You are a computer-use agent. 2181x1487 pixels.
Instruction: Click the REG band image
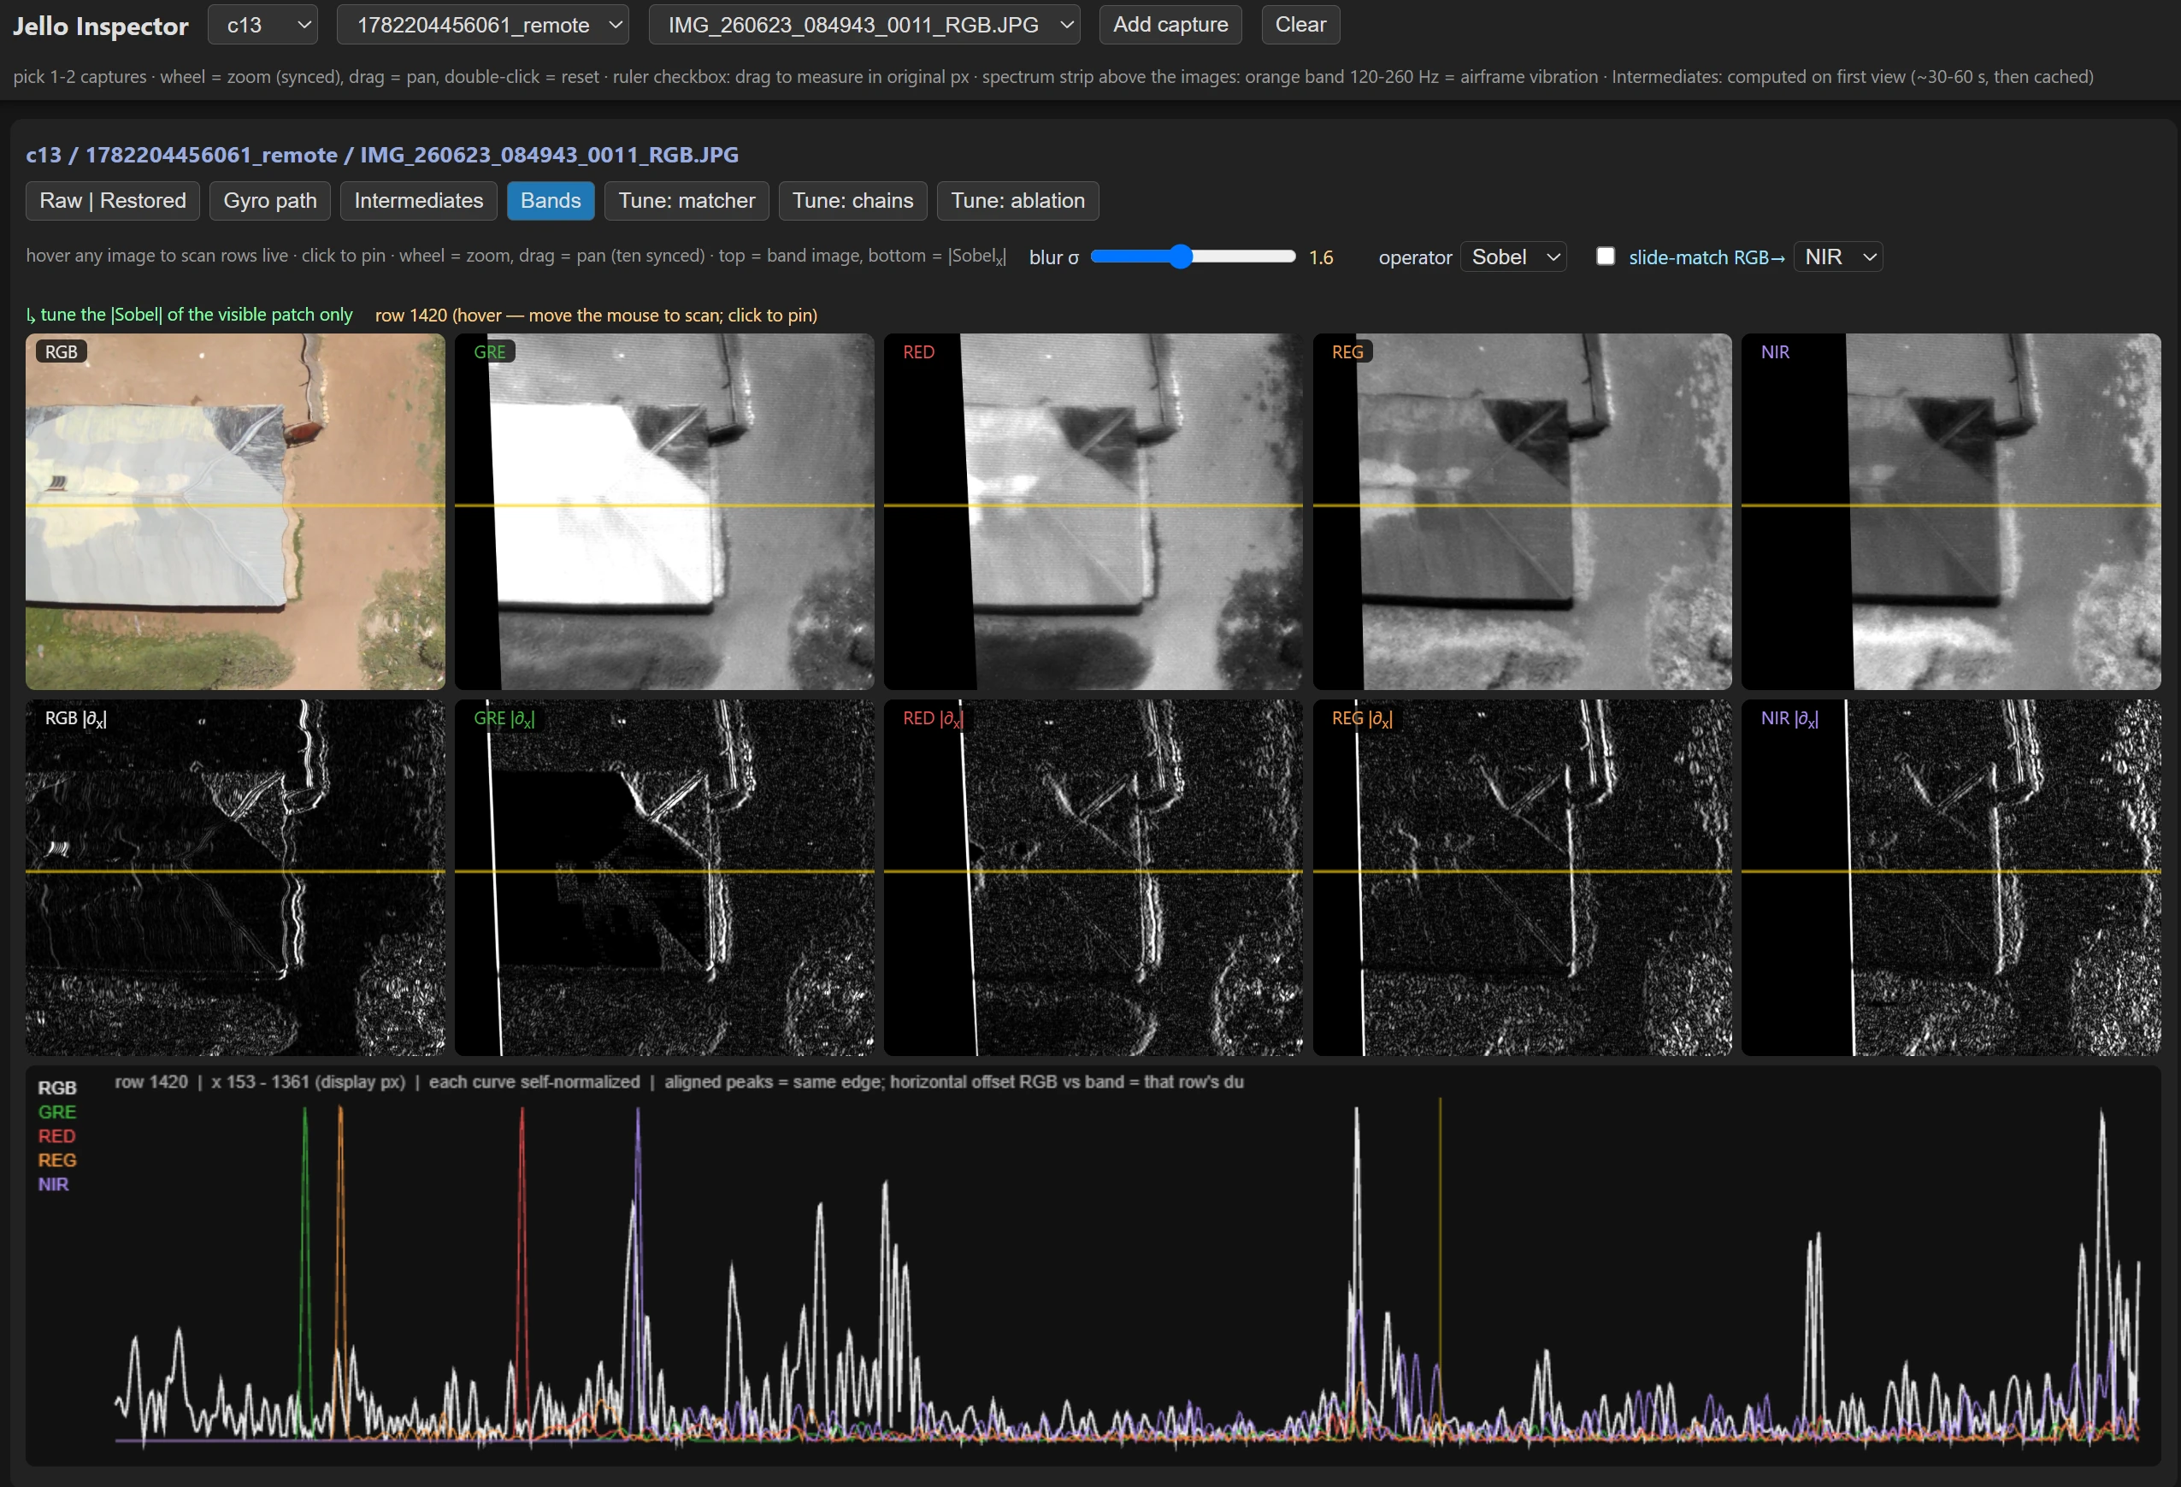(1522, 511)
